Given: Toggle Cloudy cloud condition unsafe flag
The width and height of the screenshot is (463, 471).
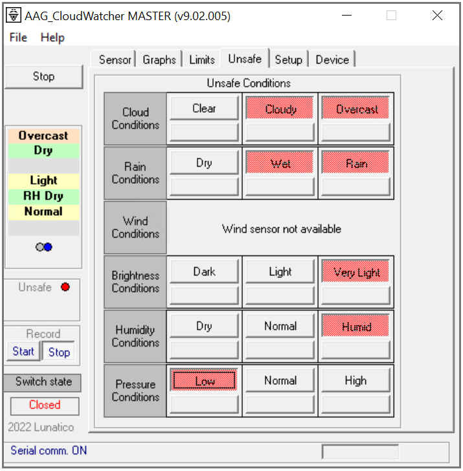Looking at the screenshot, I should (x=280, y=109).
